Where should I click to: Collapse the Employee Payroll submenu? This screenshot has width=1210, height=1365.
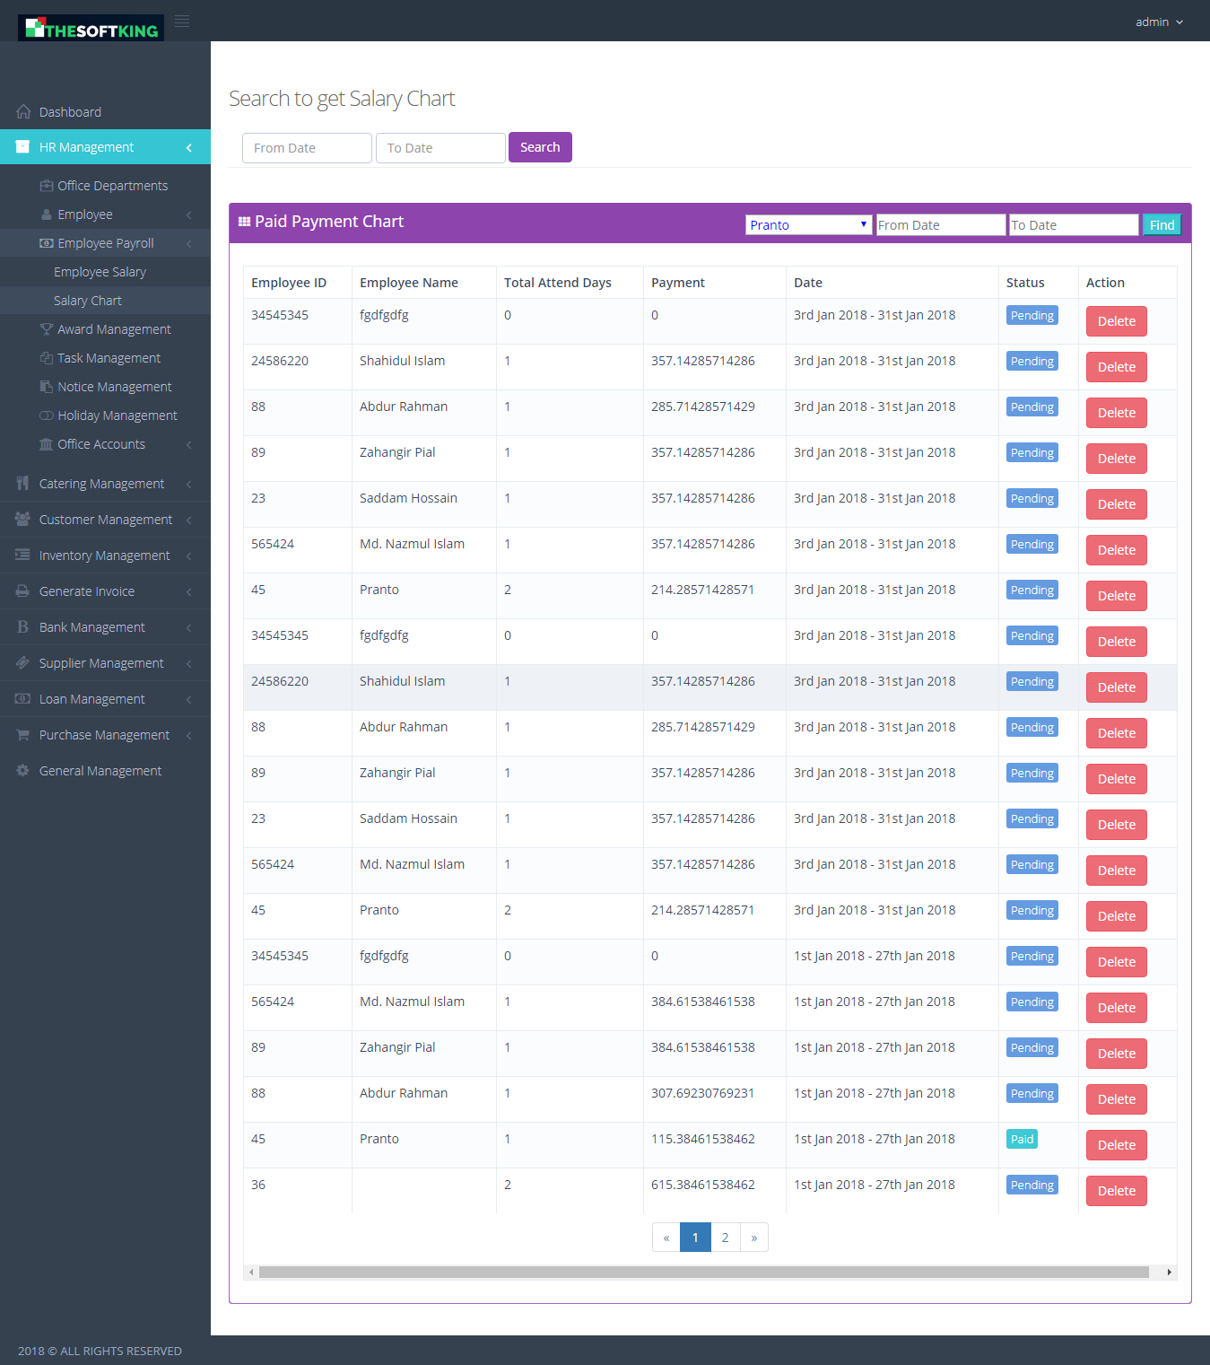105,242
